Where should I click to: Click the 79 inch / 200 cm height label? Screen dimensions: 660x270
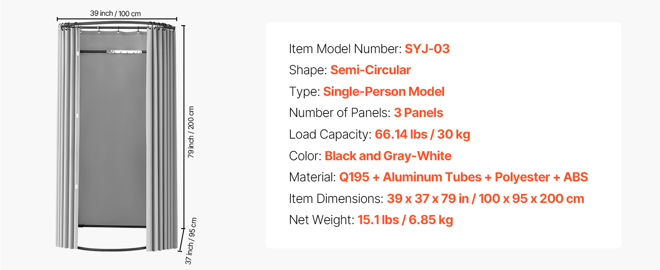(191, 131)
